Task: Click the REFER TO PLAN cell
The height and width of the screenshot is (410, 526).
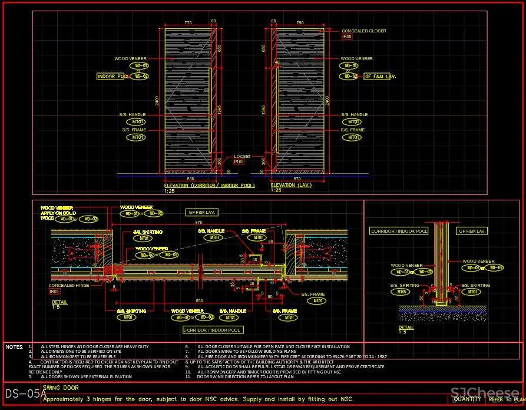Action: coord(506,399)
